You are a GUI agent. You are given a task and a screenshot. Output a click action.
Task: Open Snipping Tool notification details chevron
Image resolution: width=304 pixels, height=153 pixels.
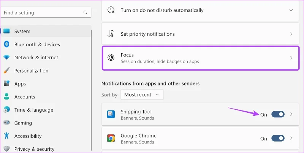point(291,114)
